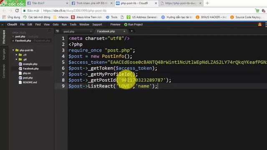Switch to the Facebook.php editor tab
The width and height of the screenshot is (267, 150).
click(x=106, y=31)
